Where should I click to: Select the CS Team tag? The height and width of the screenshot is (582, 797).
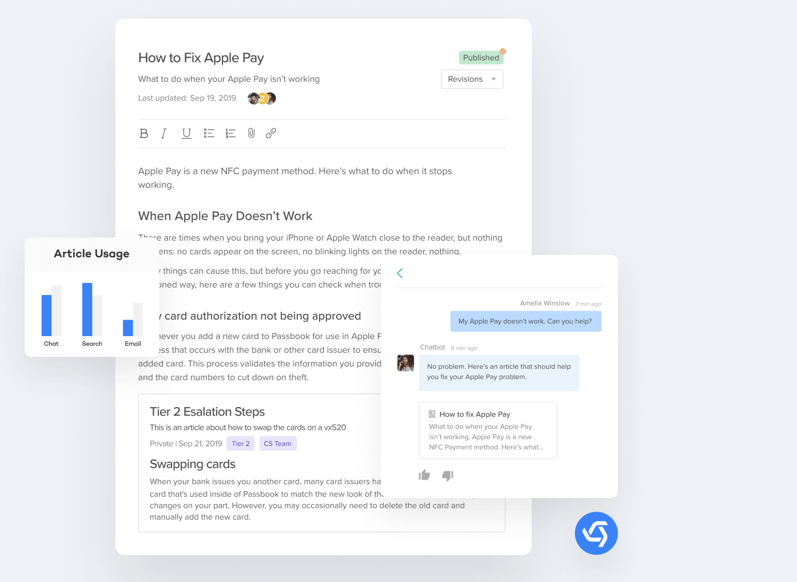277,444
